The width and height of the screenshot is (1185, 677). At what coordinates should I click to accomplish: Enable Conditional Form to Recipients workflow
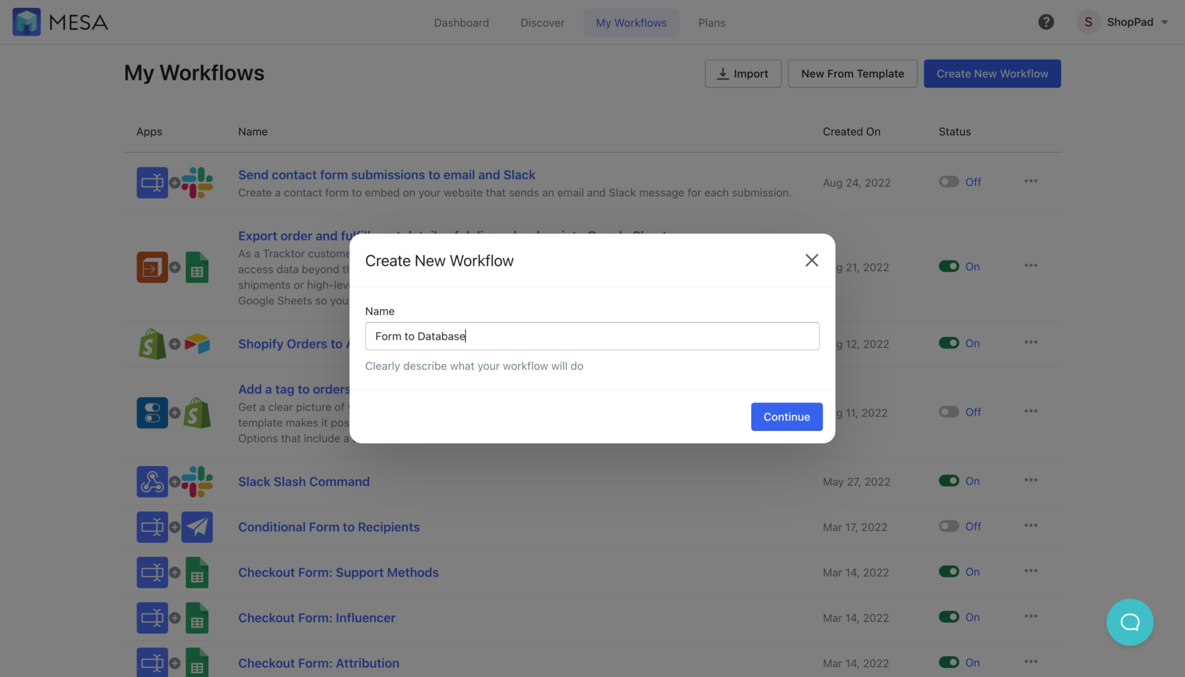click(x=949, y=527)
